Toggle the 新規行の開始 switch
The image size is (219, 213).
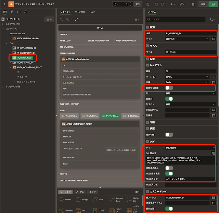coord(169,88)
